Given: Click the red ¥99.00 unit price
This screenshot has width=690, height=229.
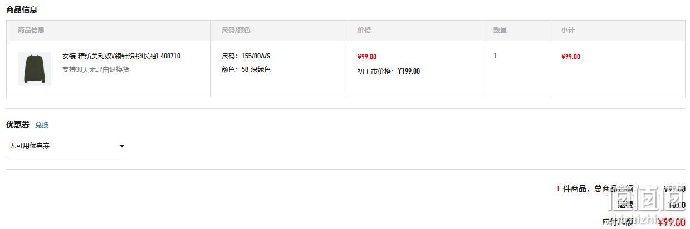Looking at the screenshot, I should click(367, 57).
